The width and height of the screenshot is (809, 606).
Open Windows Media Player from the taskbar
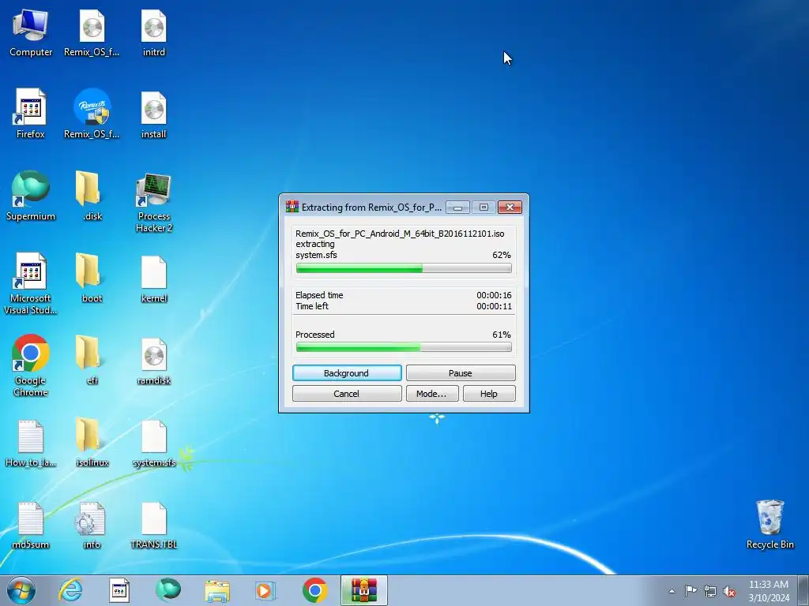coord(266,590)
